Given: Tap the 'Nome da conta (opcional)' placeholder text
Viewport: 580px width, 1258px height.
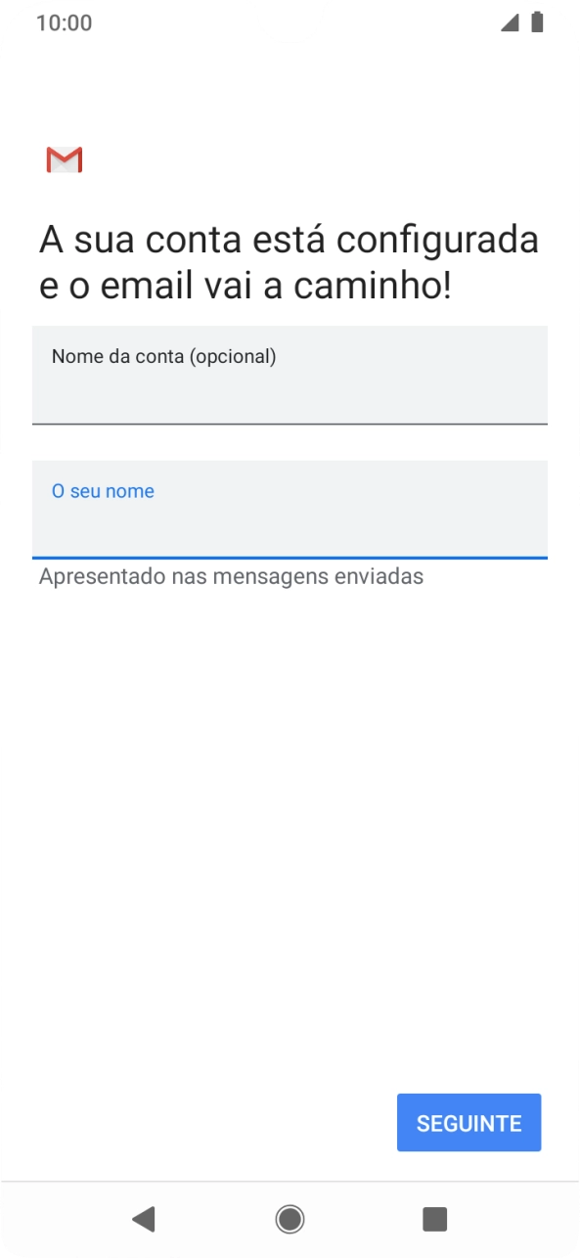Looking at the screenshot, I should 163,356.
